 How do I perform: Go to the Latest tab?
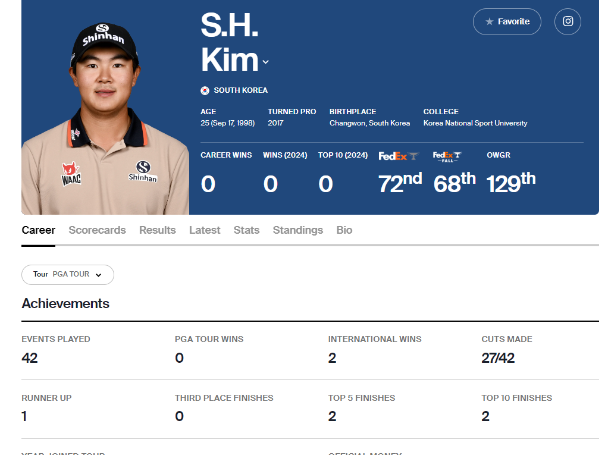205,230
